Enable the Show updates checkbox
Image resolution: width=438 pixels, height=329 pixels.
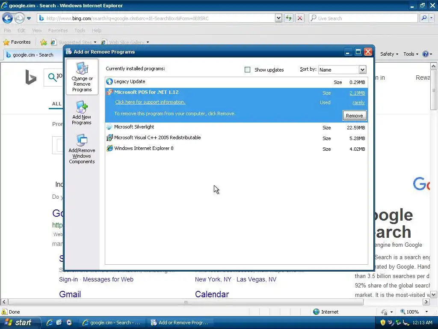(x=248, y=70)
